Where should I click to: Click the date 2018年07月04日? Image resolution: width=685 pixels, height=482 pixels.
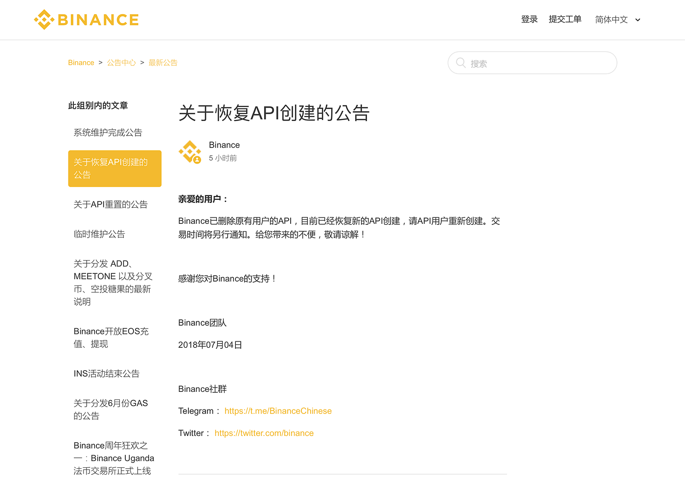210,345
